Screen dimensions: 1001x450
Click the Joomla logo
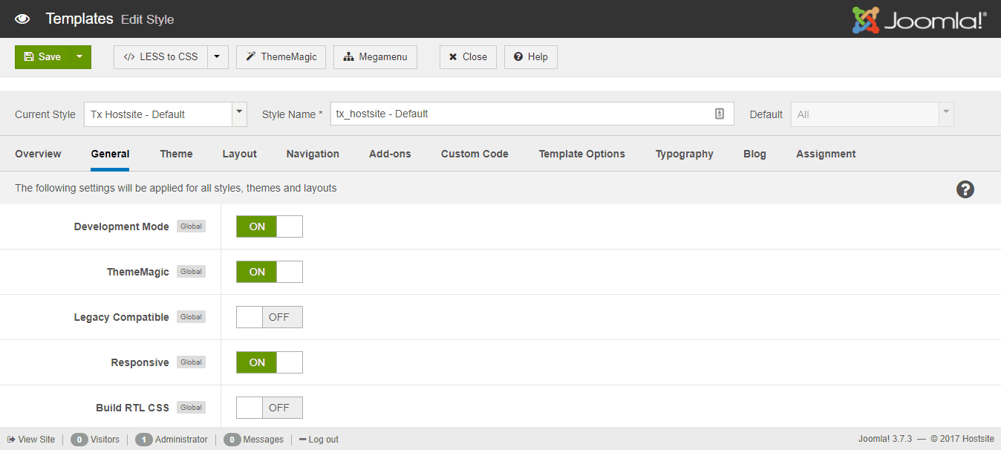click(919, 20)
